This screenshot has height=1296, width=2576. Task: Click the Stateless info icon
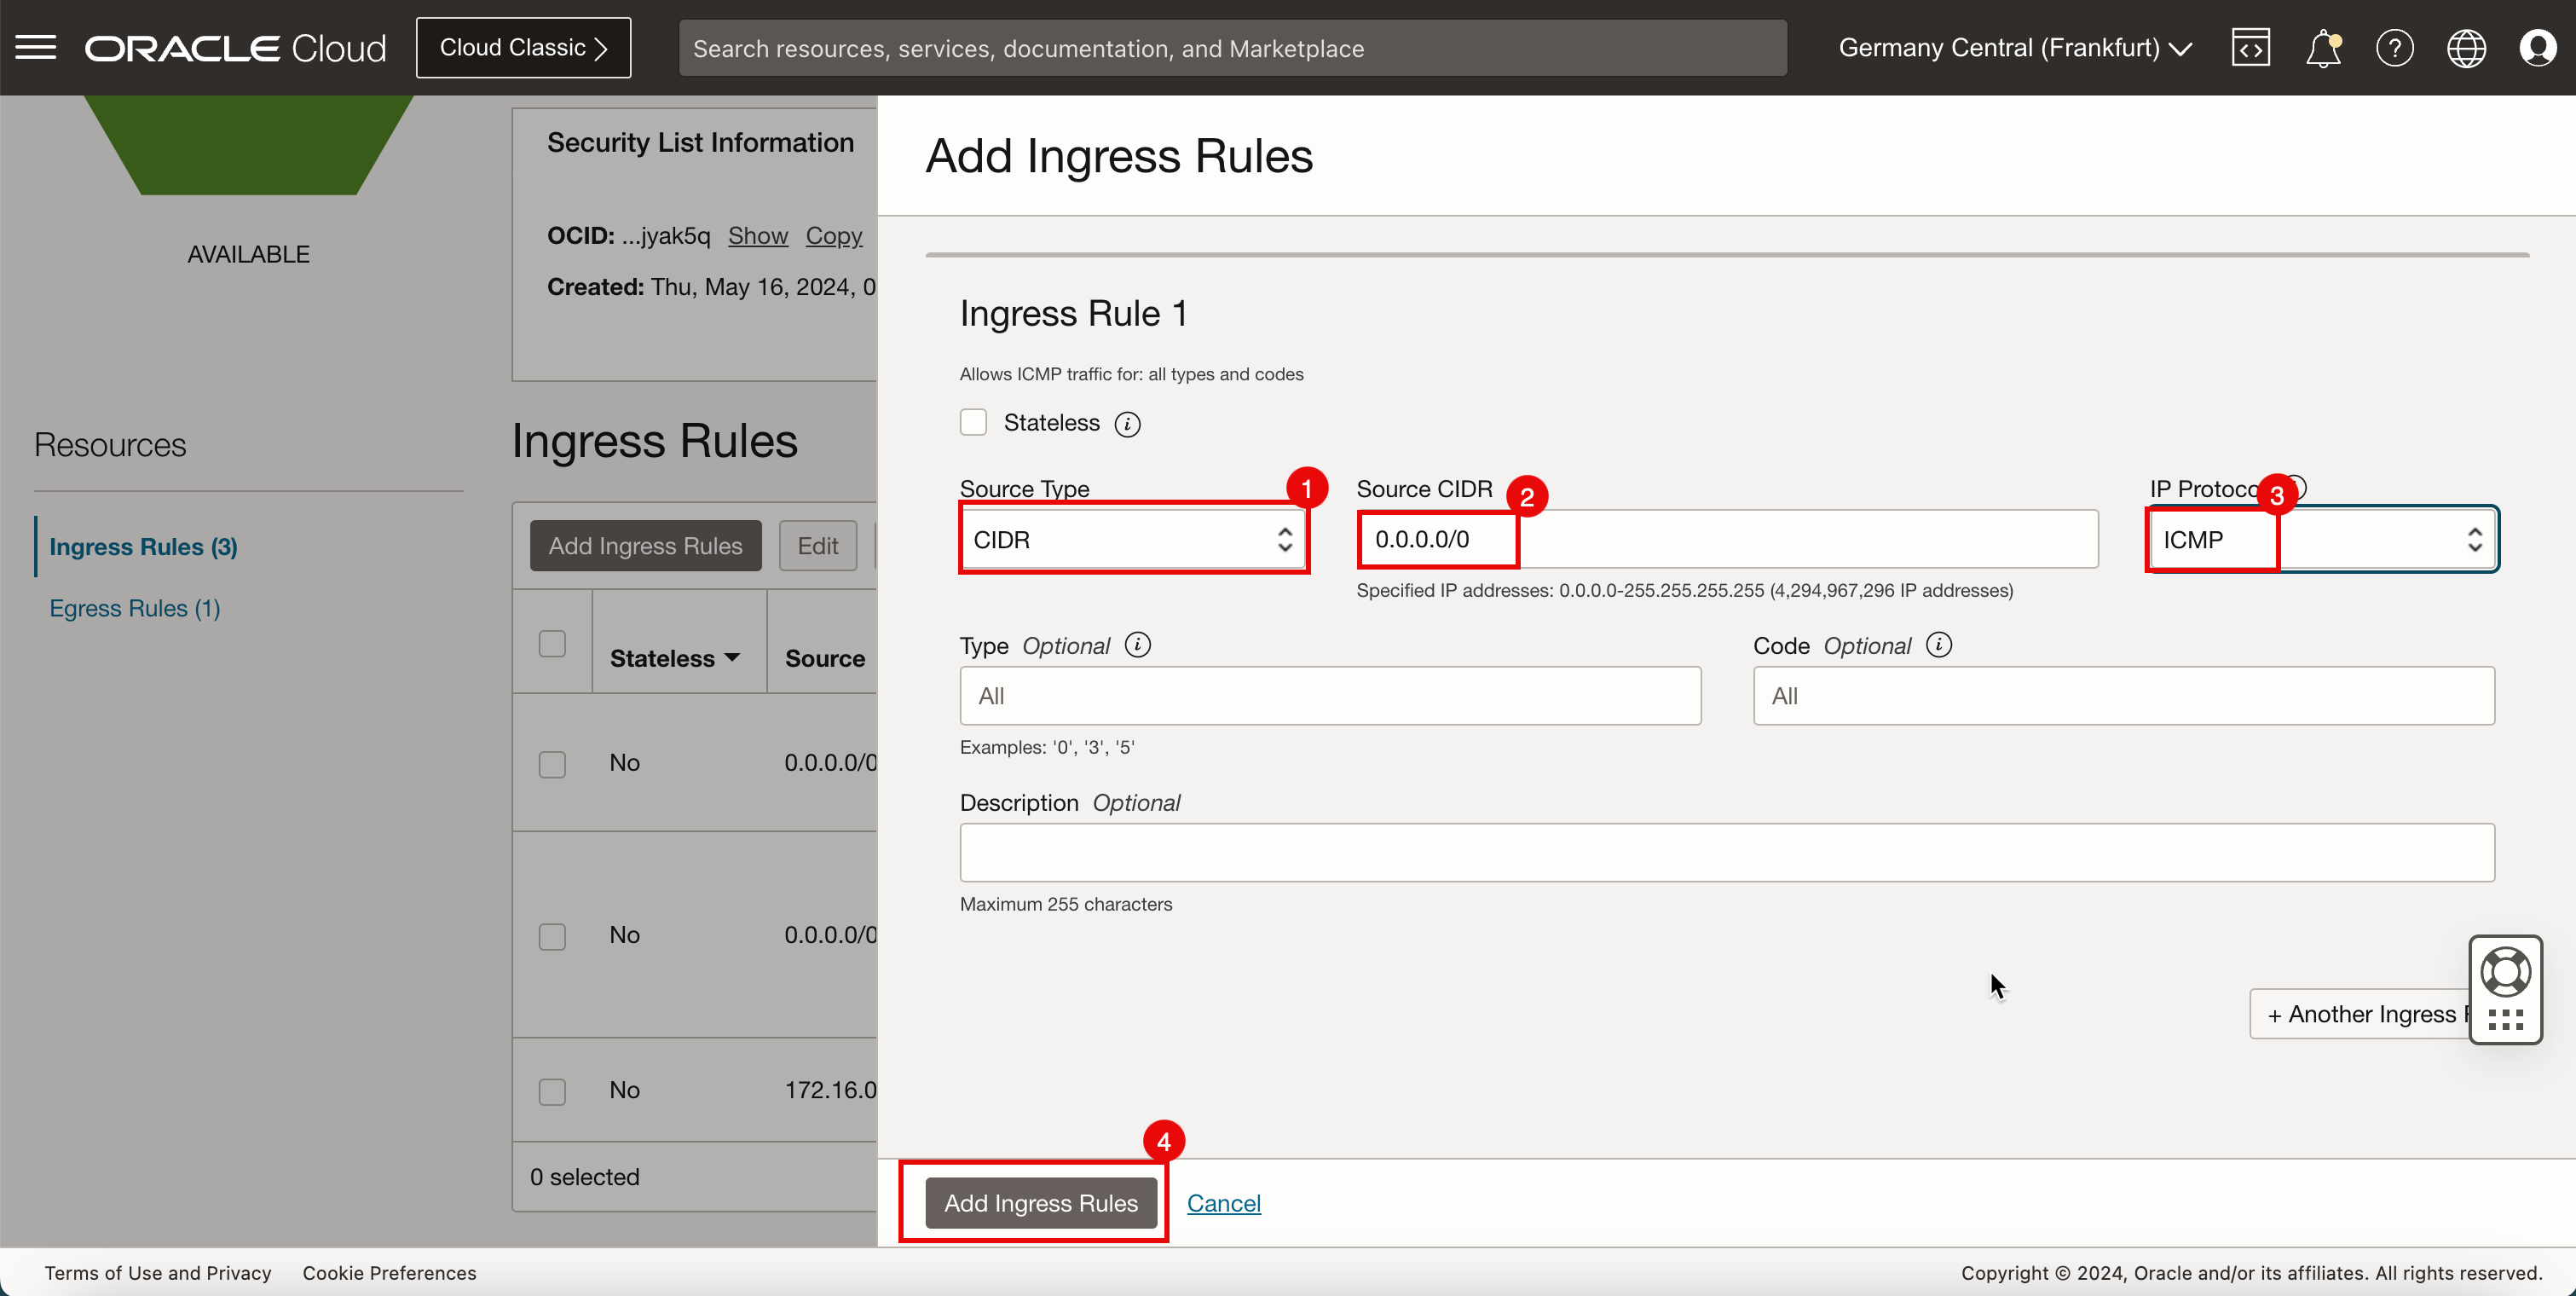(1127, 424)
